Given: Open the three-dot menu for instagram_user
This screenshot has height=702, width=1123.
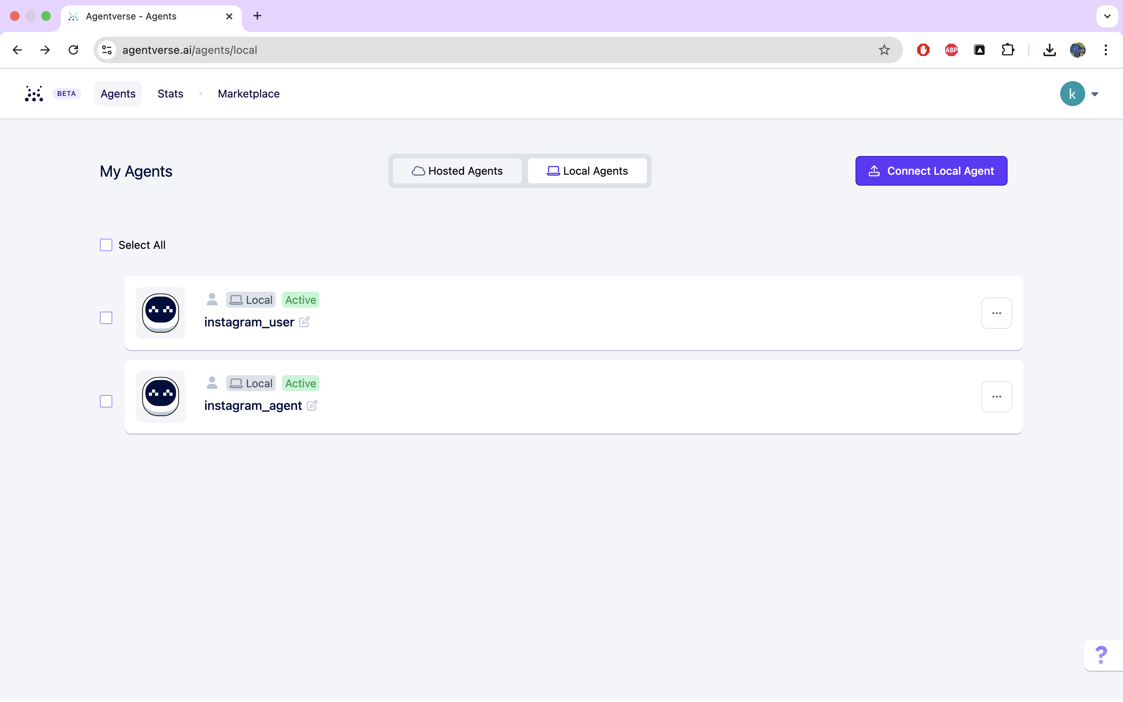Looking at the screenshot, I should pyautogui.click(x=996, y=314).
